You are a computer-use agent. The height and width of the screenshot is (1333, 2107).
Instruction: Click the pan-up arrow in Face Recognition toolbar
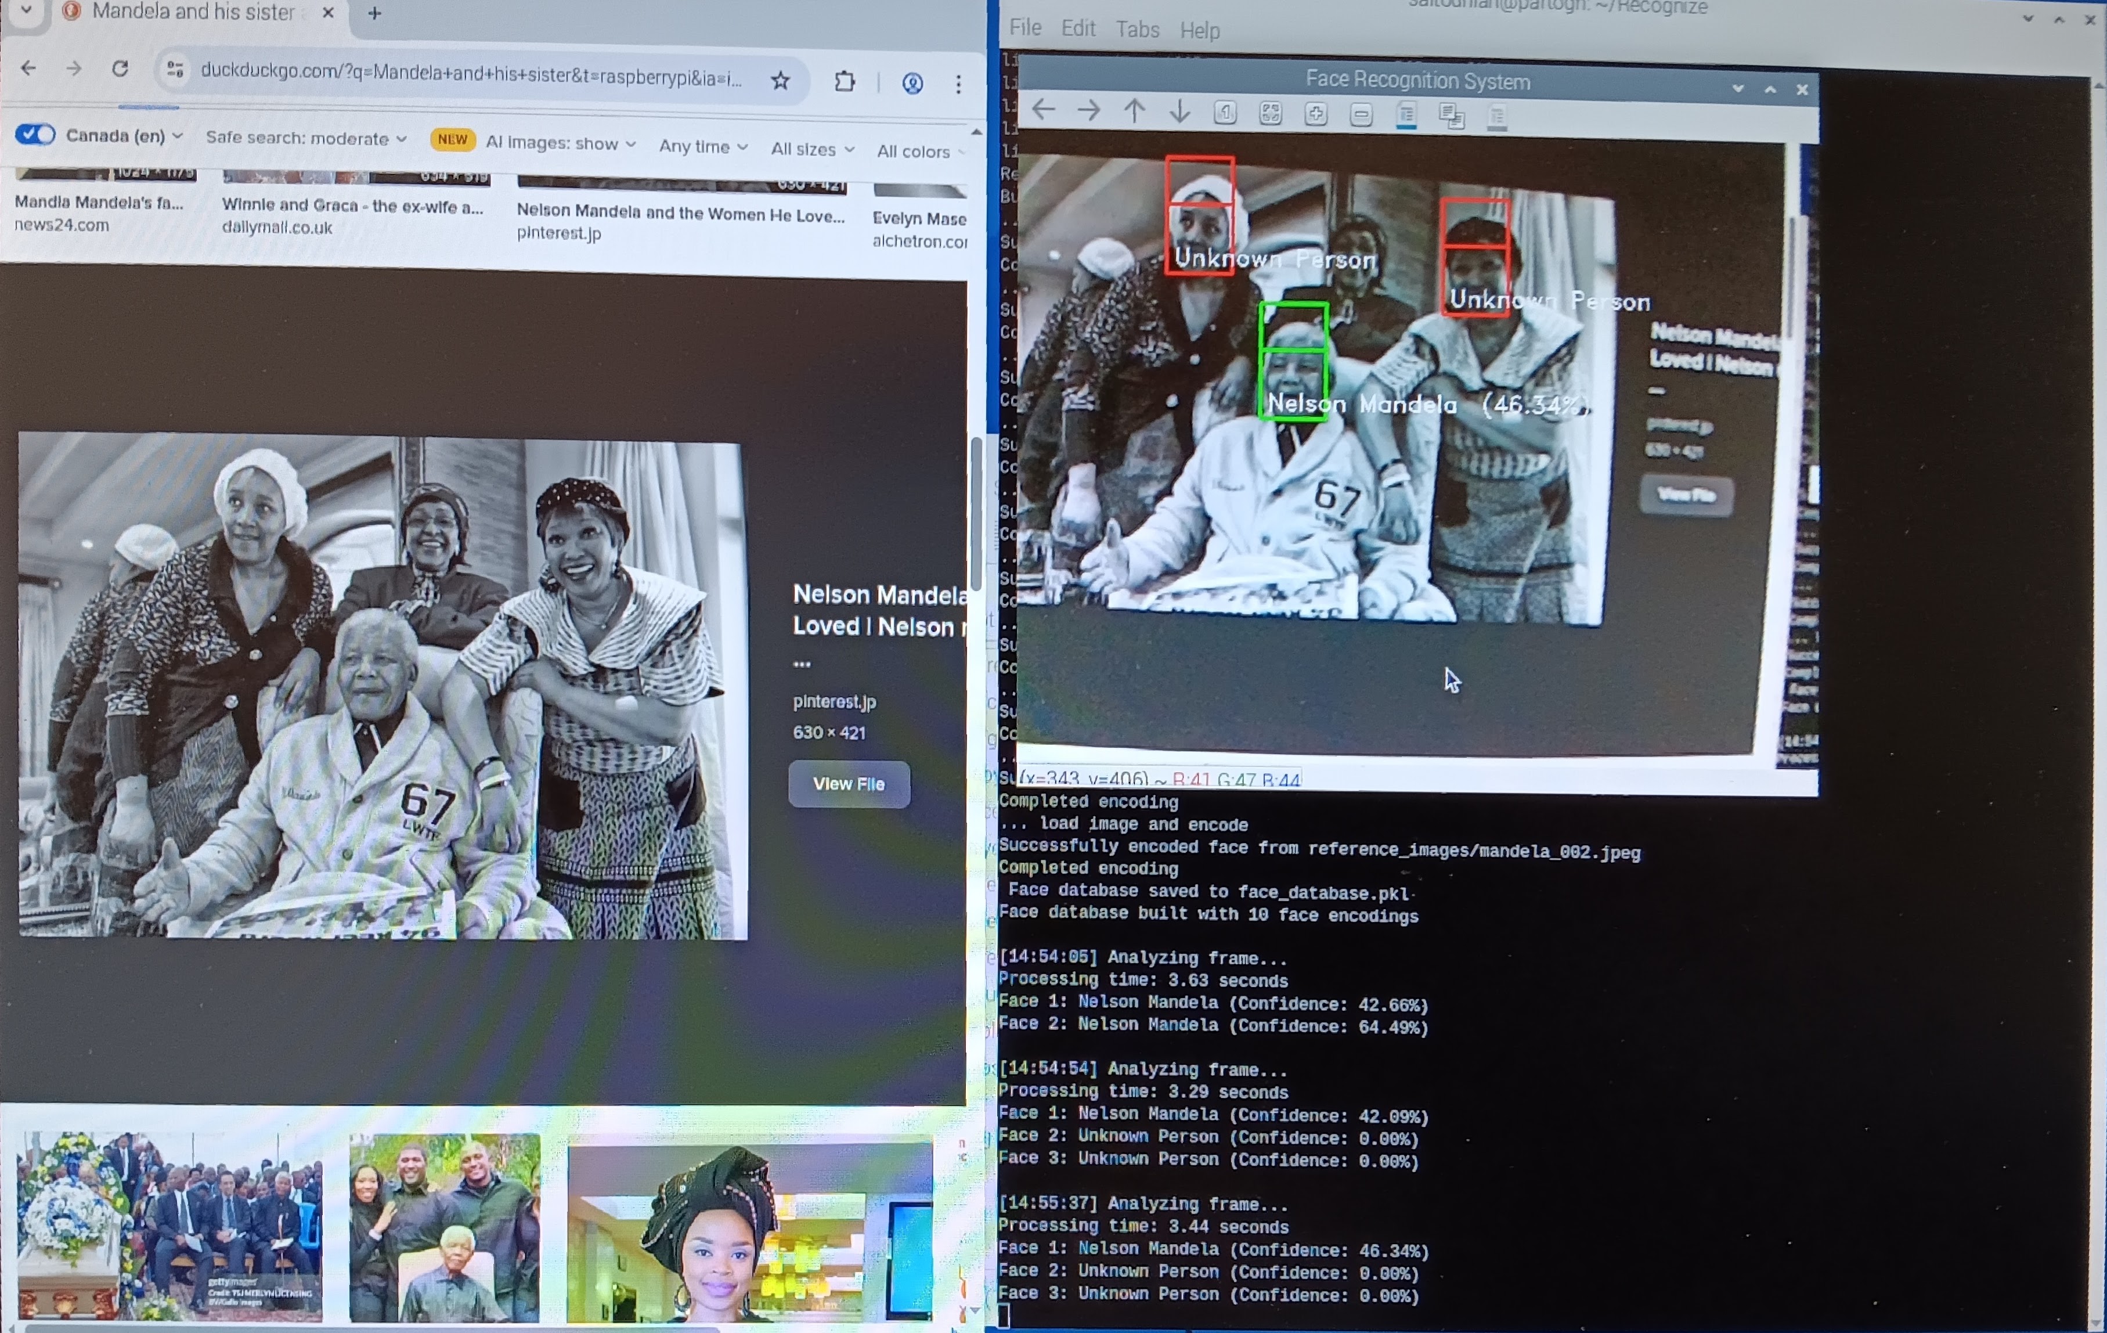[x=1134, y=111]
